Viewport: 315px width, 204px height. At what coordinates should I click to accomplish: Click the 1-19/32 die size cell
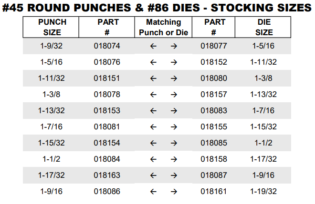[263, 192]
